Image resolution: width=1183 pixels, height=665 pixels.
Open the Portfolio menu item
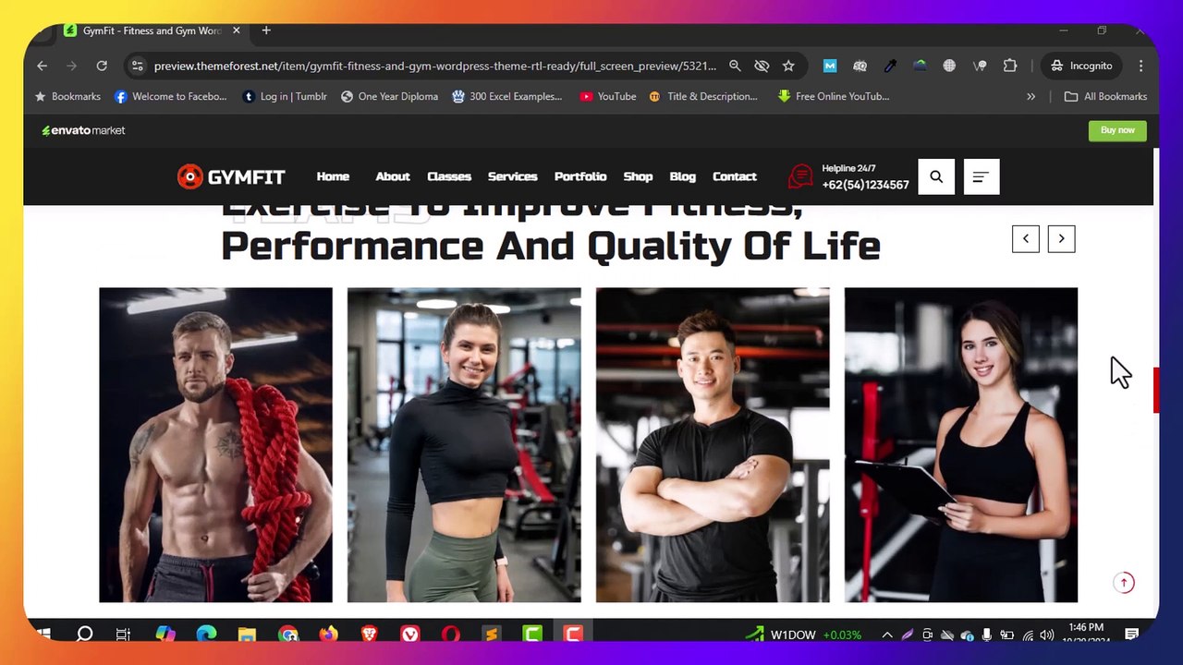(x=580, y=176)
